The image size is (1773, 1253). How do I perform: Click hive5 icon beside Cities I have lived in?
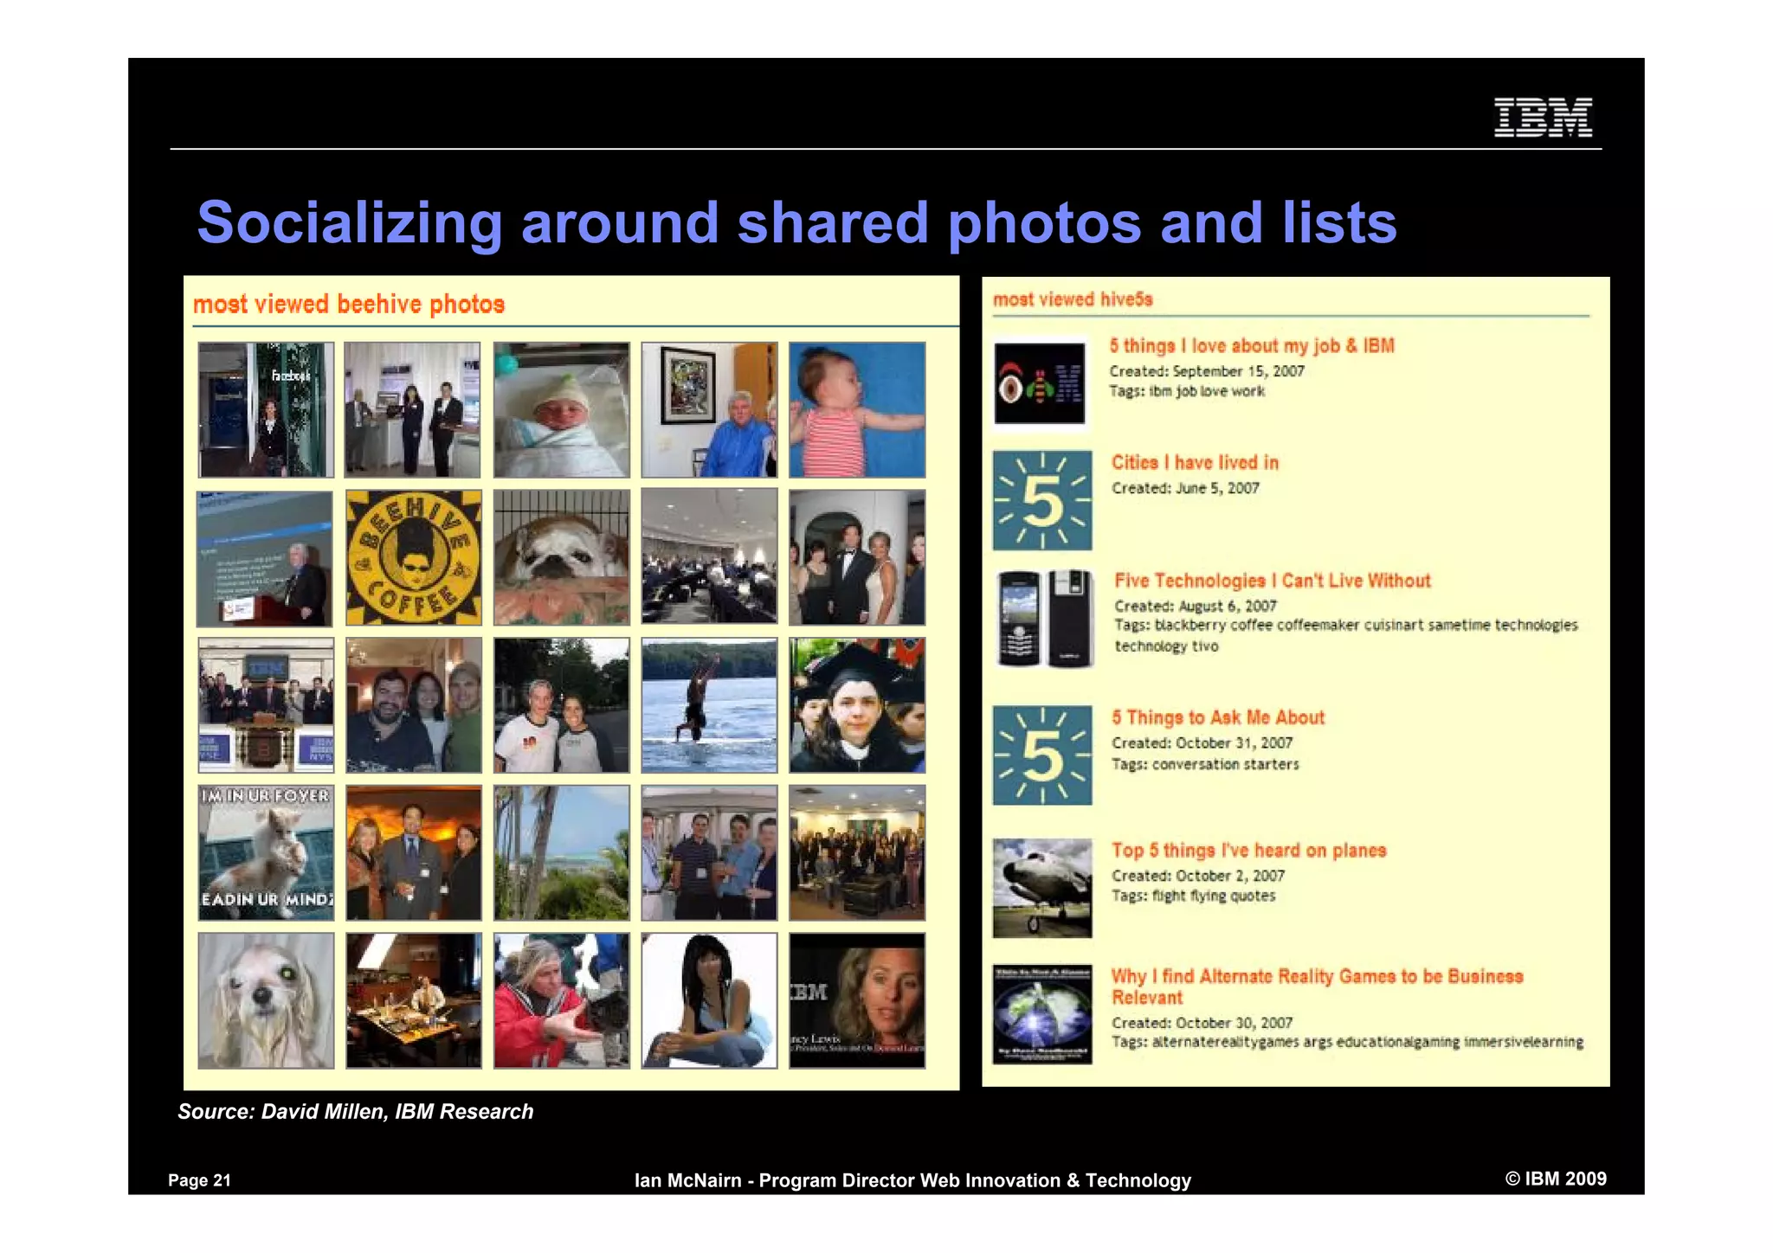click(1042, 500)
